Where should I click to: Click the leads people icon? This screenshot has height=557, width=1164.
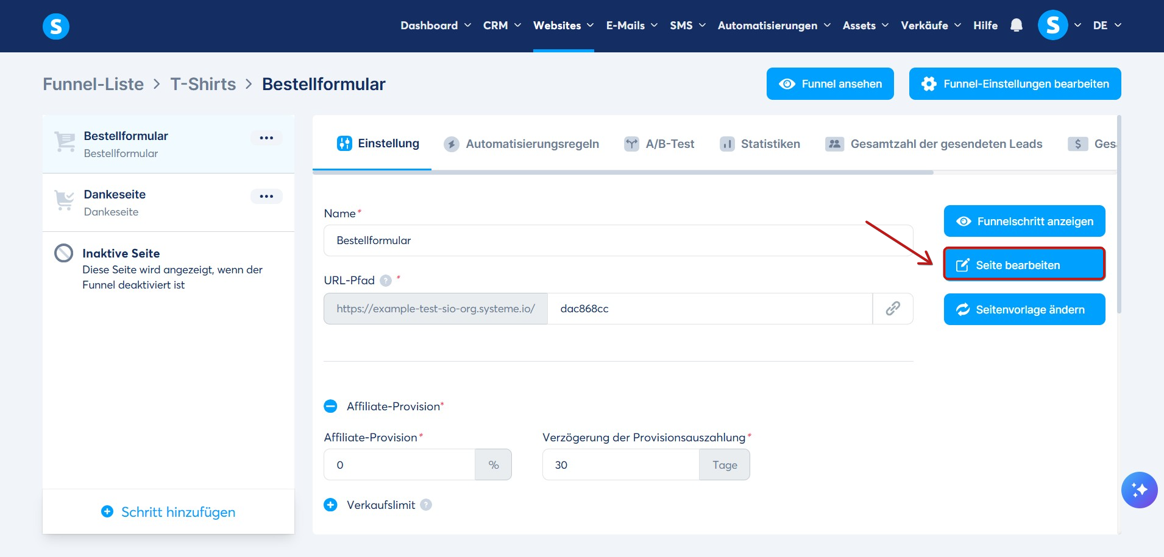coord(834,144)
